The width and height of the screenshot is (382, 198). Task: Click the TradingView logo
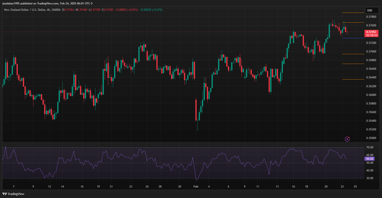[14, 194]
